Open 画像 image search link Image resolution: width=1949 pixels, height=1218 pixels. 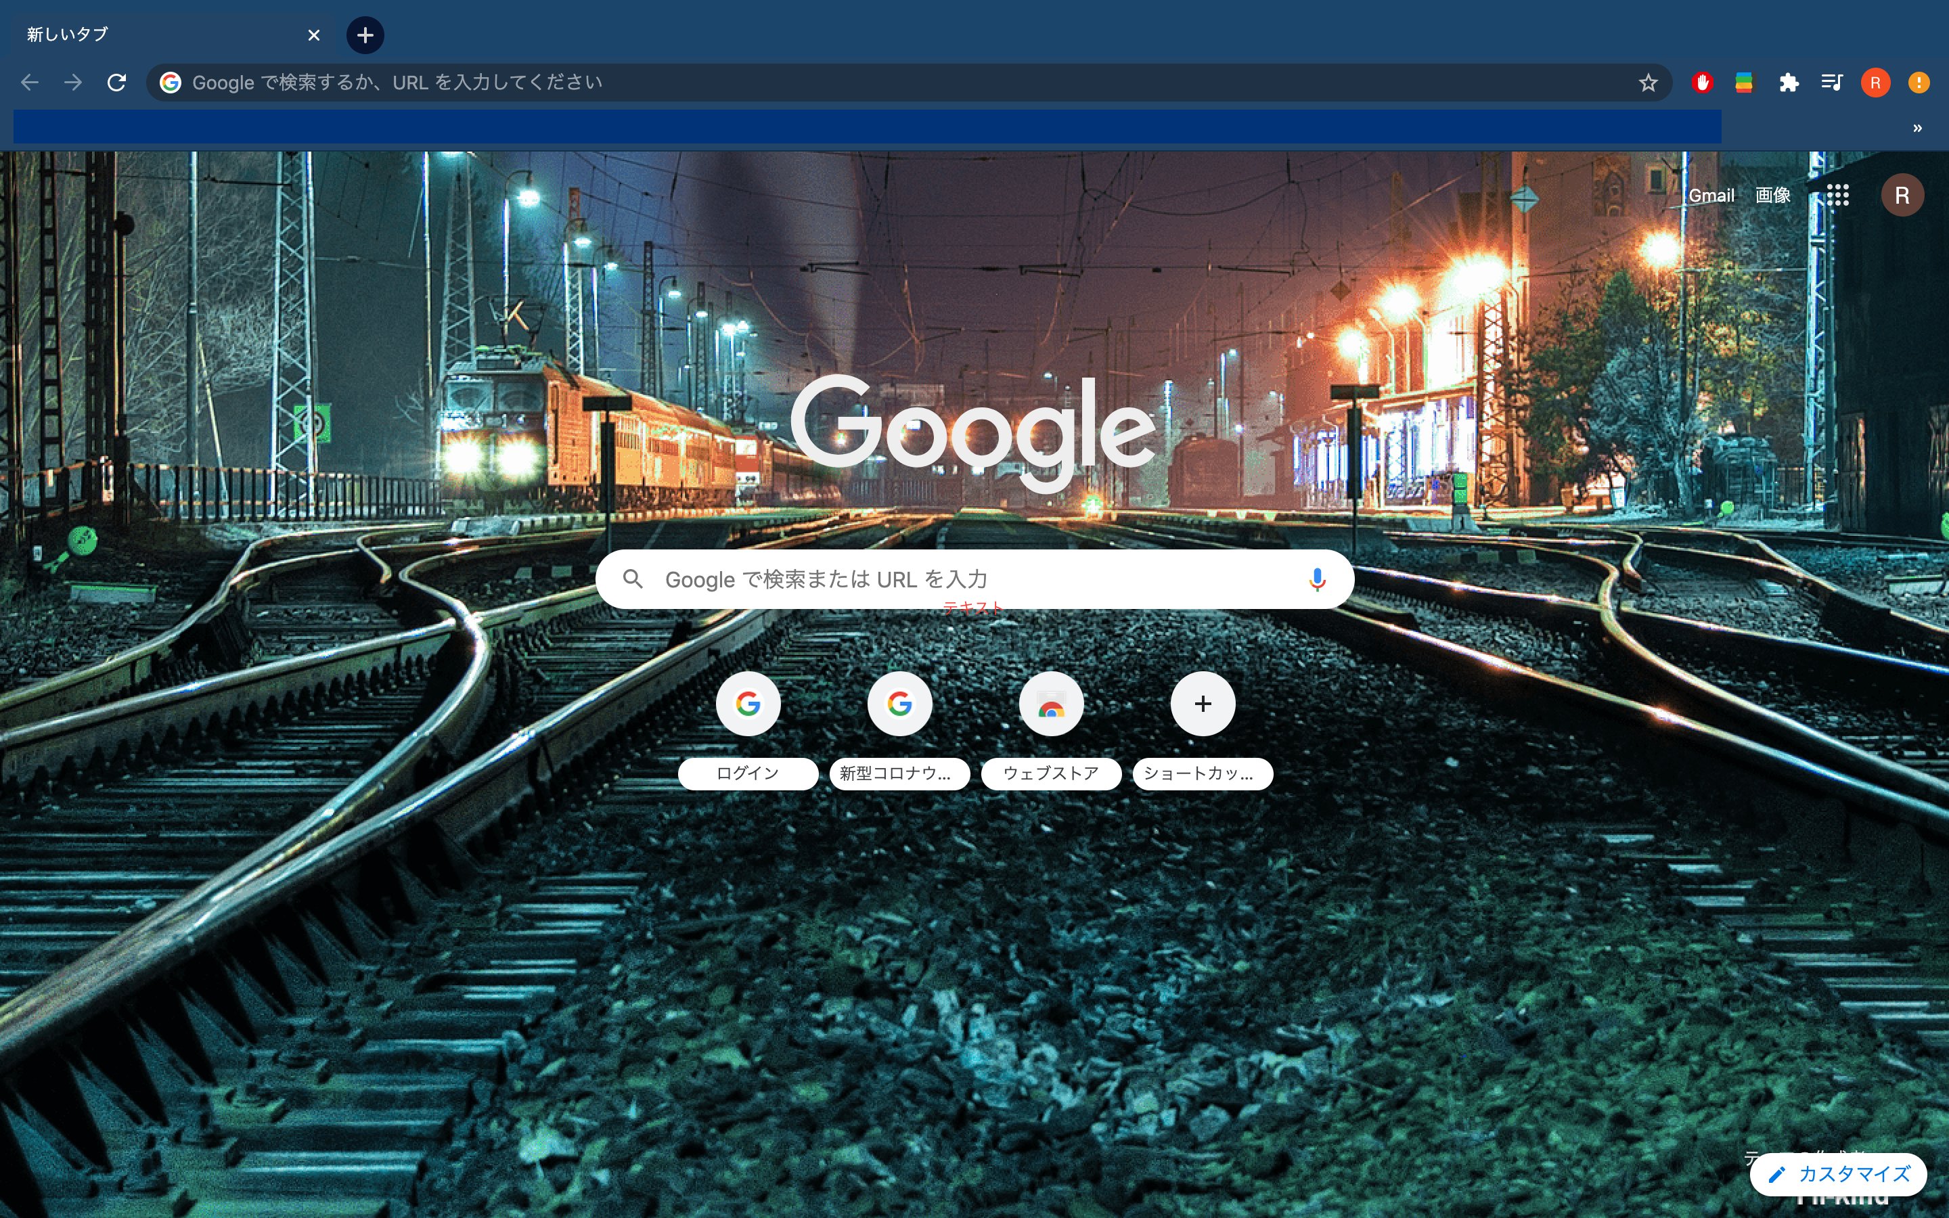[x=1772, y=195]
